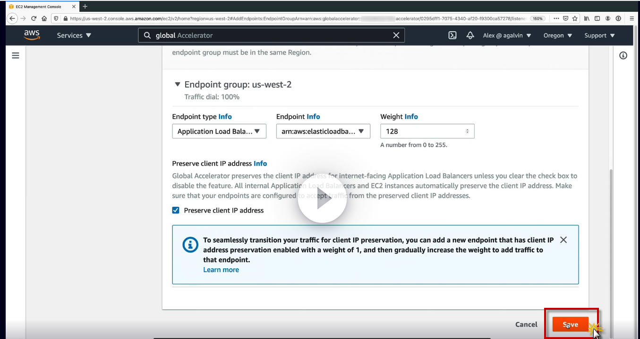This screenshot has height=339, width=640.
Task: Close the EC2 Management Console tab
Action: tap(74, 7)
